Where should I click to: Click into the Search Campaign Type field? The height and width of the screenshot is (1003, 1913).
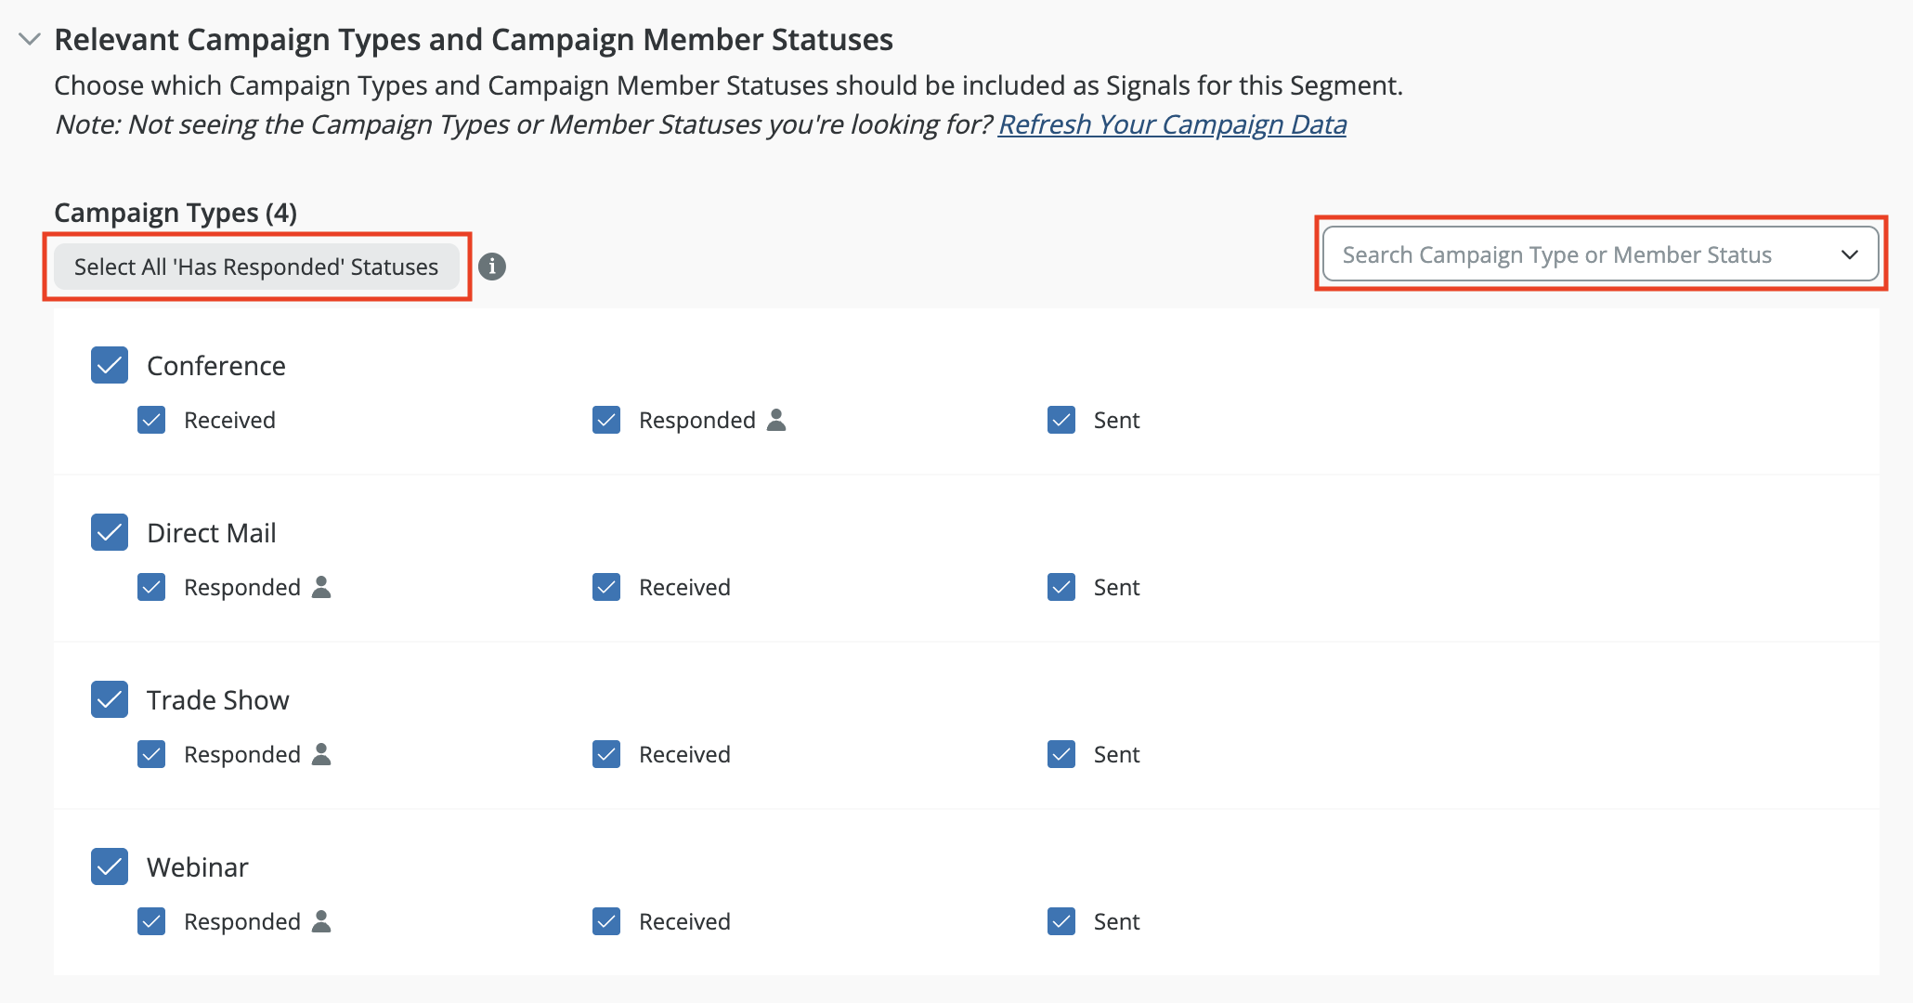(x=1556, y=254)
